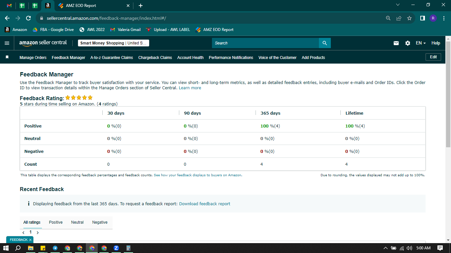Click the Edit favorites button
Image resolution: width=451 pixels, height=253 pixels.
tap(433, 57)
